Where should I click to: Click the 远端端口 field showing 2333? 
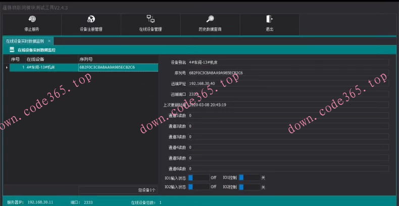(x=288, y=94)
